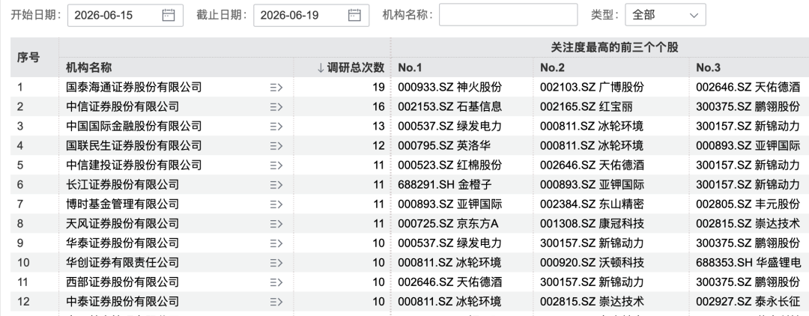This screenshot has height=316, width=809.
Task: Select institution 长江证券股份有限公司
Action: pyautogui.click(x=123, y=184)
